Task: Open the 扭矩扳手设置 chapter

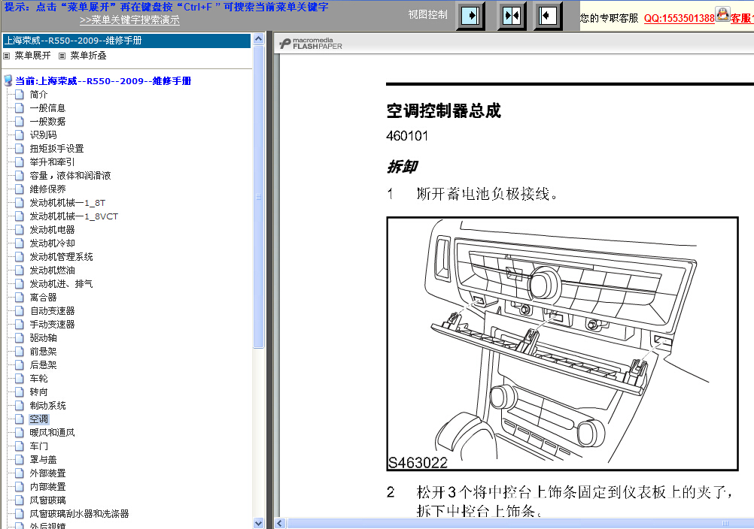Action: pos(56,149)
